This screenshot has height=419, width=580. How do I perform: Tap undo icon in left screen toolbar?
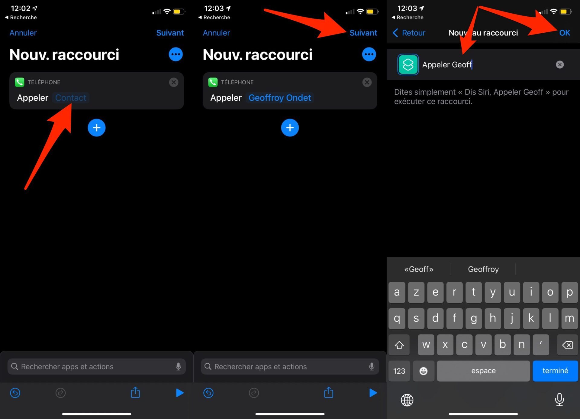(15, 393)
